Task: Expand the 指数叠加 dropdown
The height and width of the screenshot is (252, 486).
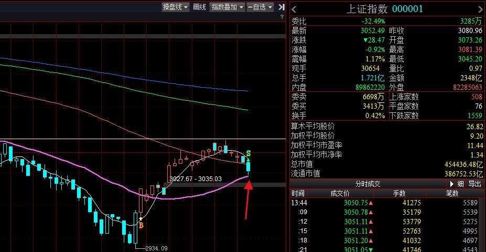Action: click(x=227, y=7)
